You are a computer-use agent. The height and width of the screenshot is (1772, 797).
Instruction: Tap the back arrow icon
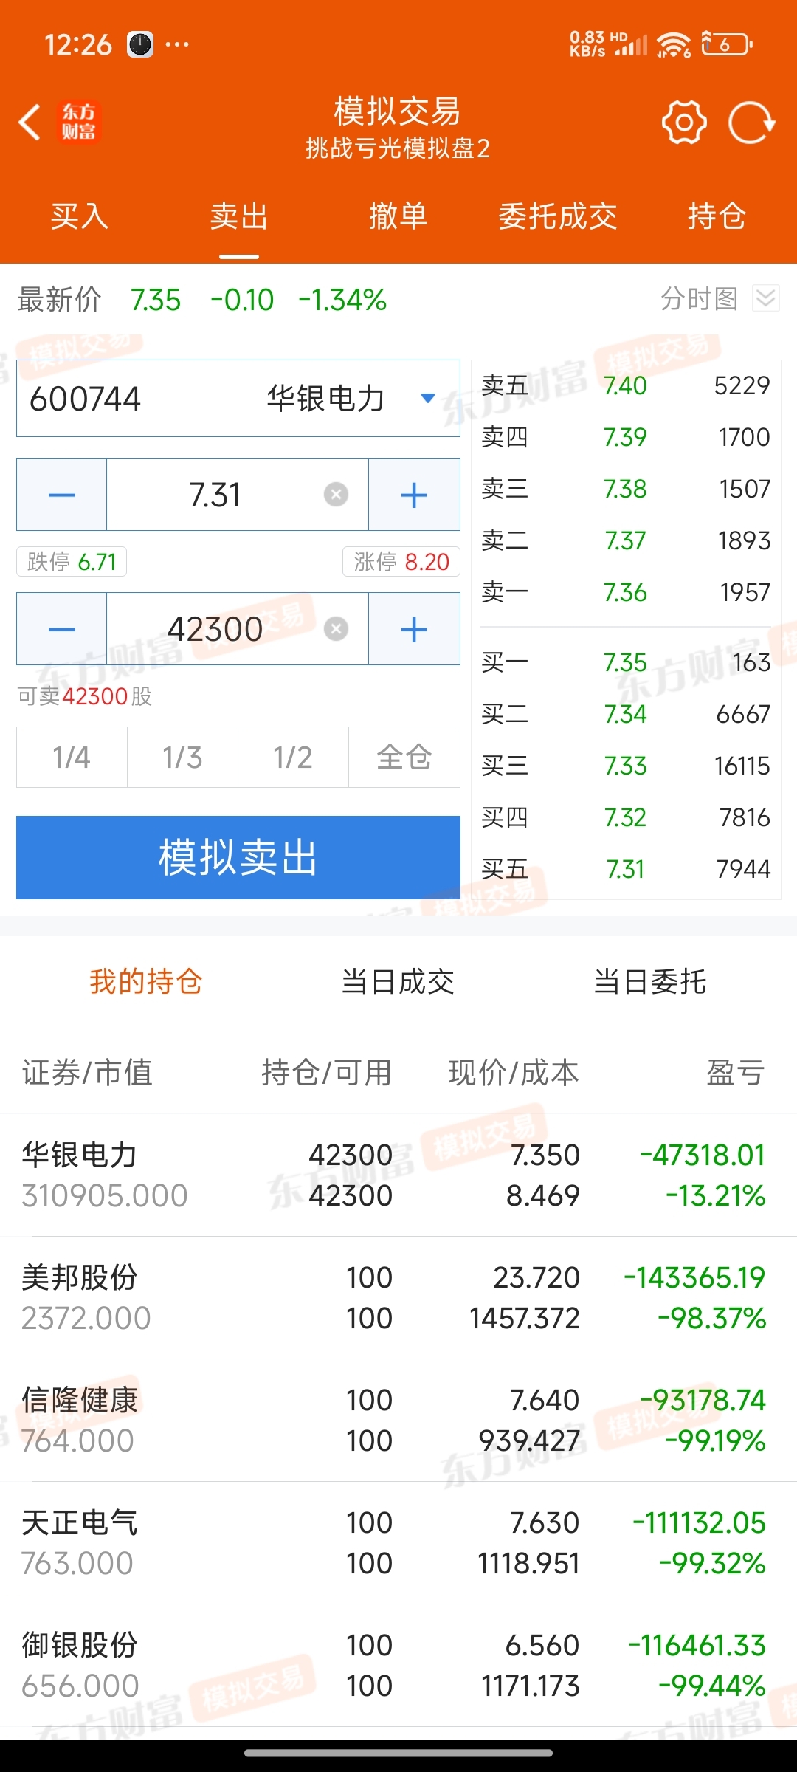point(30,122)
